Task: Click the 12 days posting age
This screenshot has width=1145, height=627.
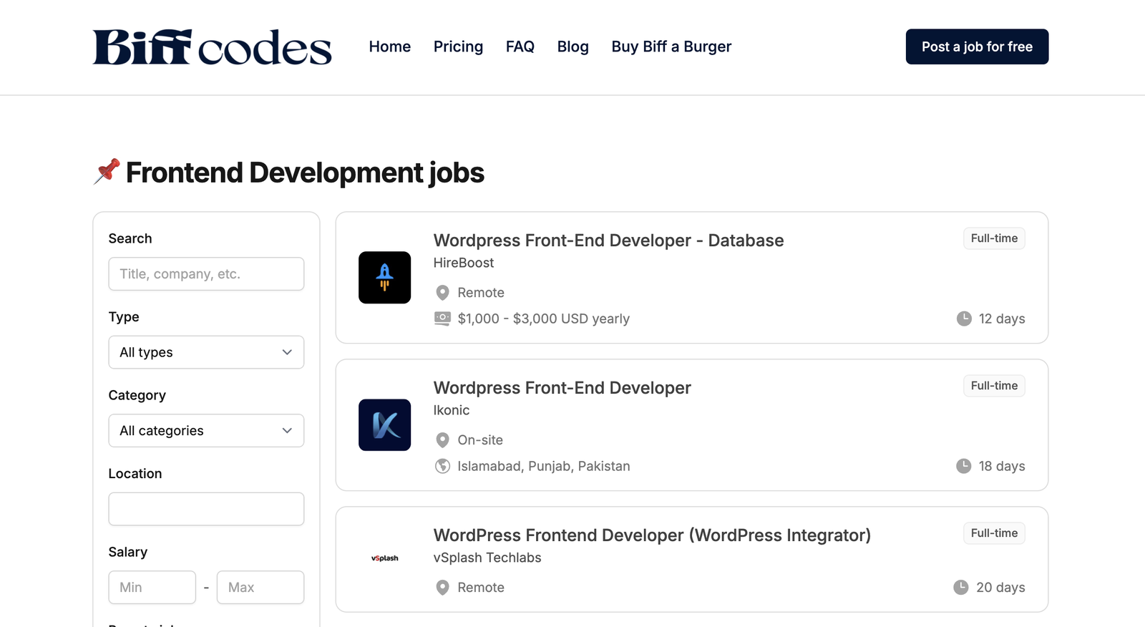Action: coord(1002,319)
